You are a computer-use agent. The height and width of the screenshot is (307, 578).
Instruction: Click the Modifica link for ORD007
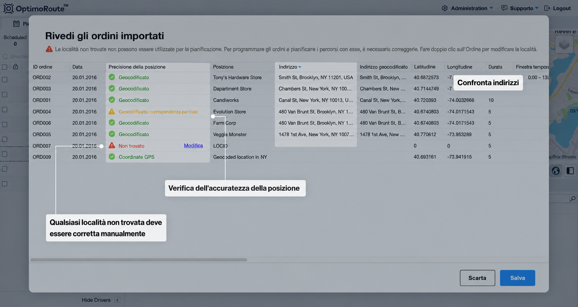[x=193, y=146]
